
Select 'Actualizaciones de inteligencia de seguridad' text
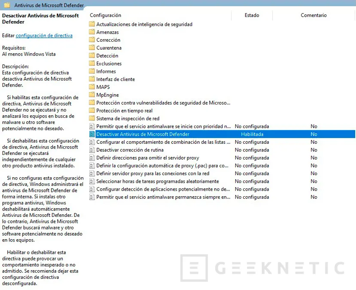(144, 25)
